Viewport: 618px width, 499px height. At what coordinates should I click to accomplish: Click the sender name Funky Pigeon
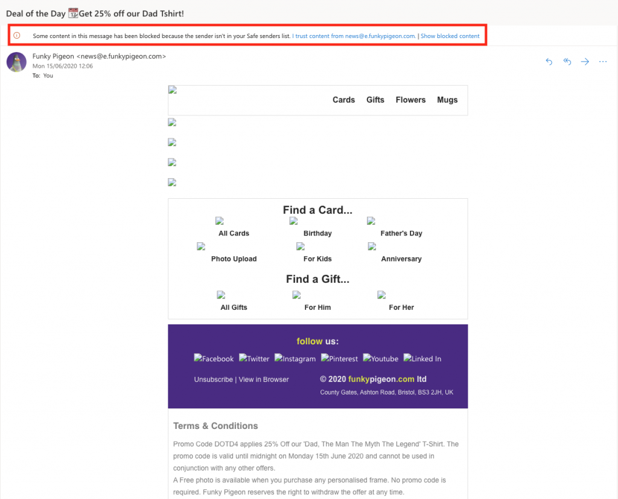[x=53, y=56]
